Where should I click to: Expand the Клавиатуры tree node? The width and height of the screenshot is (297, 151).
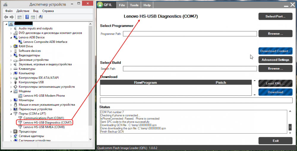[11, 69]
